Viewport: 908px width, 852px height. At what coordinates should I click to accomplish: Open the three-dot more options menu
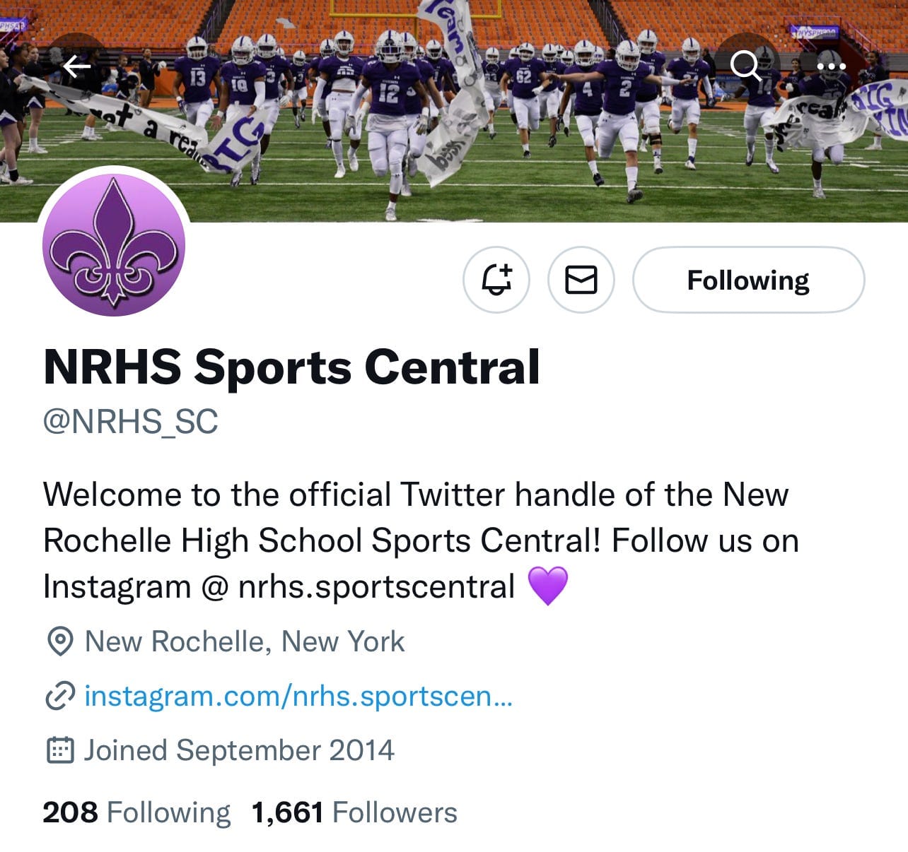coord(831,66)
